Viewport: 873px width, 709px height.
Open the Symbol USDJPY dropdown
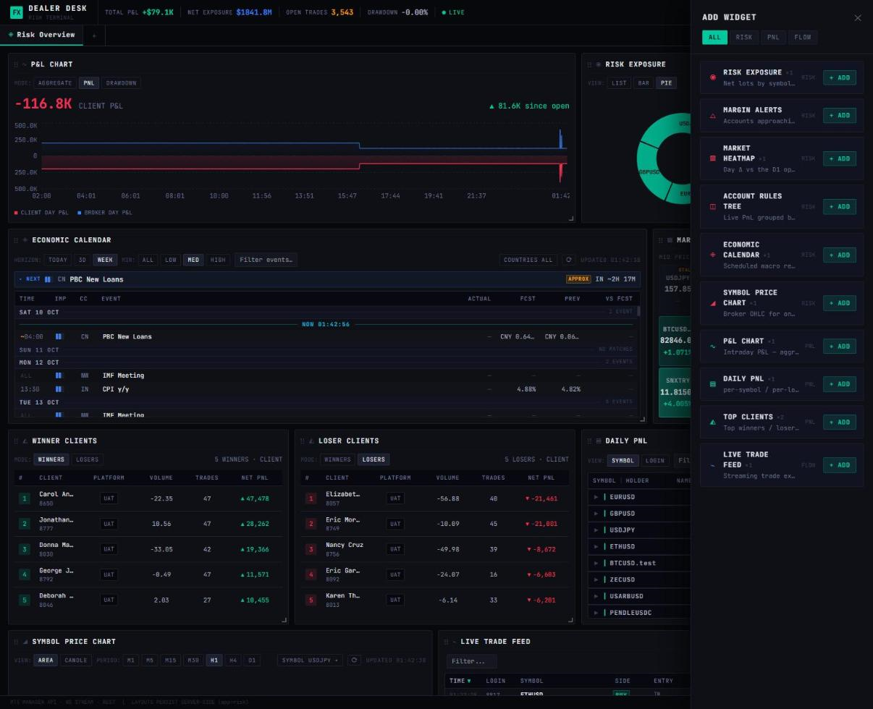pos(310,661)
